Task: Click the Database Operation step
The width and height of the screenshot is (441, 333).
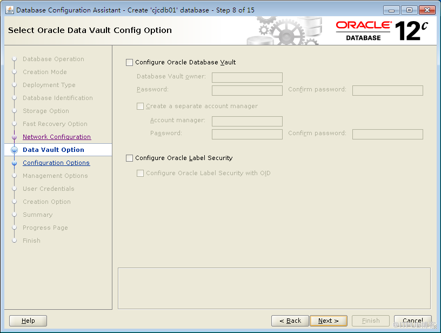Action: pos(54,59)
